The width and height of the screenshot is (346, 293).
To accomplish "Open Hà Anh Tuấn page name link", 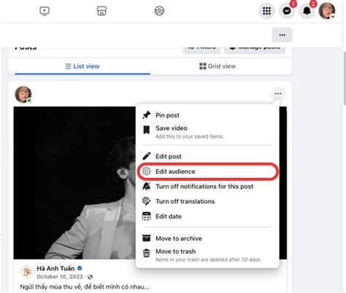I will [55, 268].
